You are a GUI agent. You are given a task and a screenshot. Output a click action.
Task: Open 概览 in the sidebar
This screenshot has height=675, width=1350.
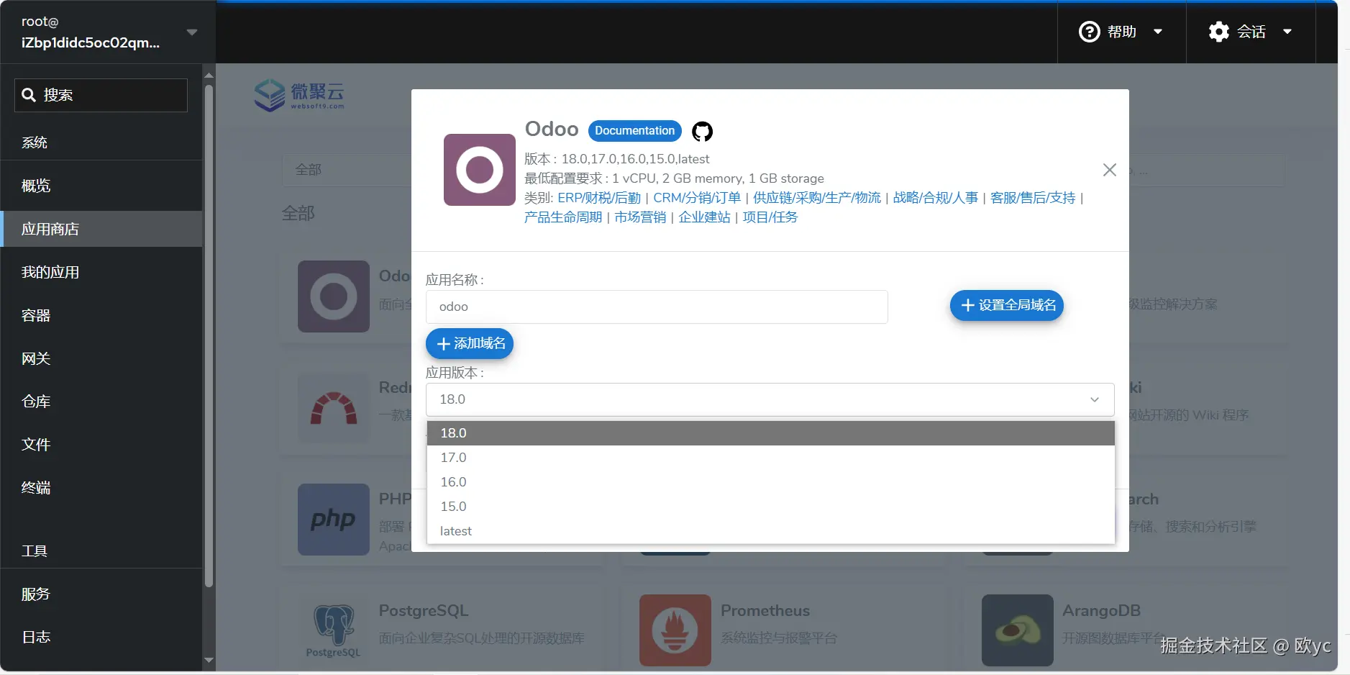[101, 186]
